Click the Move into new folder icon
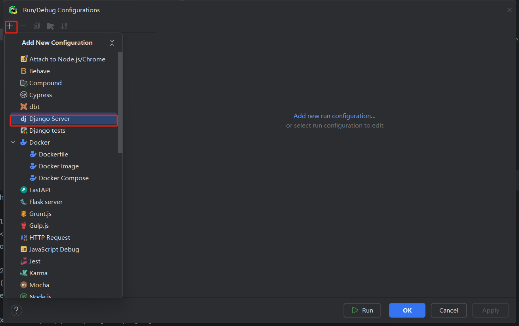 coord(50,26)
